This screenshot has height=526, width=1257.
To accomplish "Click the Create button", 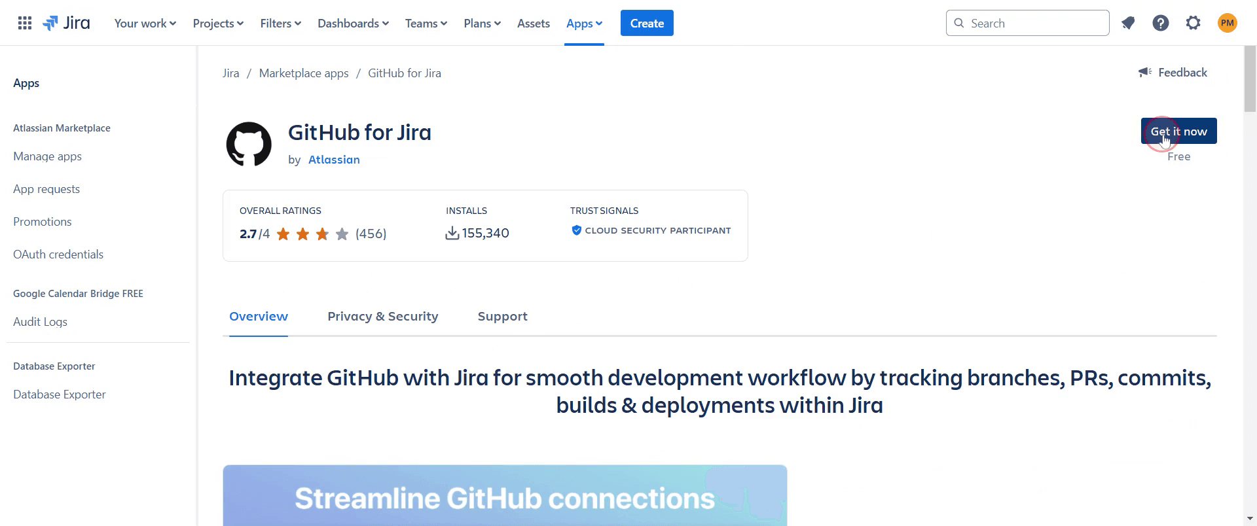I will (647, 24).
